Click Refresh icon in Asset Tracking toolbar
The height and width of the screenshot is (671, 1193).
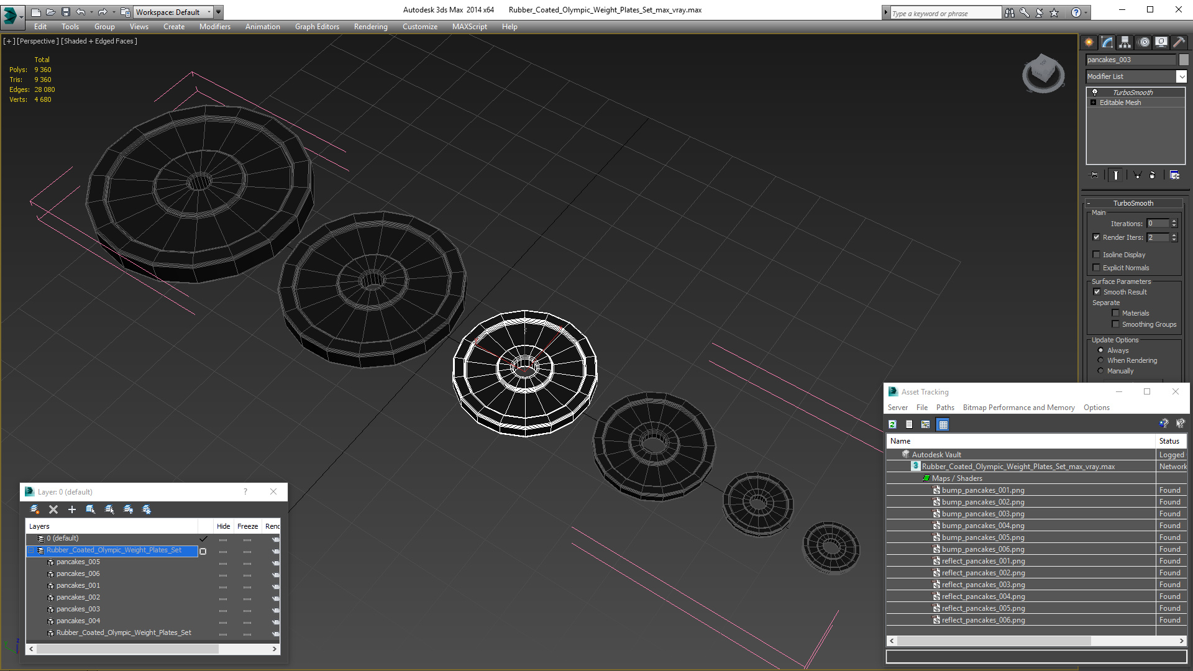coord(892,424)
